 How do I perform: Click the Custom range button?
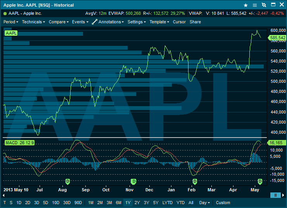tap(223, 203)
